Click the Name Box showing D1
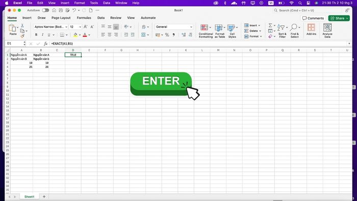This screenshot has width=357, height=201. point(15,43)
